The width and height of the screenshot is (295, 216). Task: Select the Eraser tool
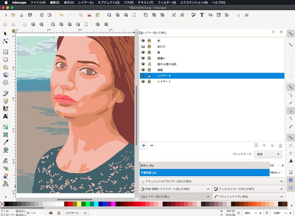click(5, 176)
